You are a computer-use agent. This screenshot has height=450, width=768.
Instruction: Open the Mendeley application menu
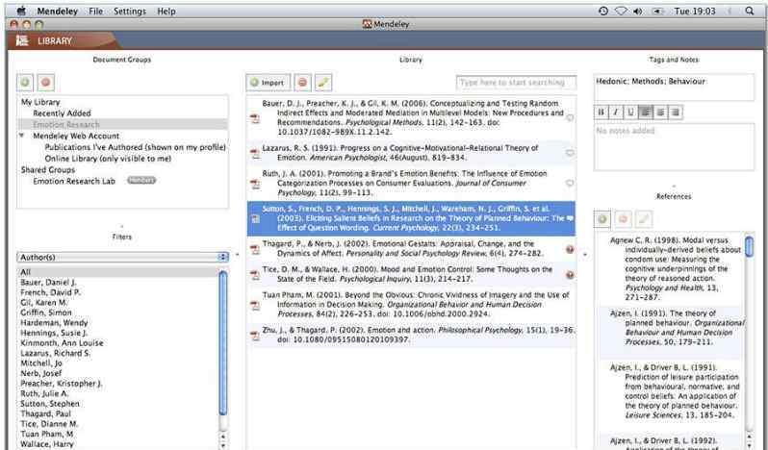click(58, 11)
